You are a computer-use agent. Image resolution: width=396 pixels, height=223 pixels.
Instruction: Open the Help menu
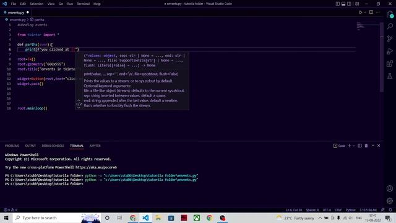(97, 4)
